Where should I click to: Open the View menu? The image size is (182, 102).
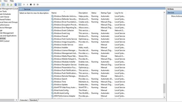click(6, 1)
